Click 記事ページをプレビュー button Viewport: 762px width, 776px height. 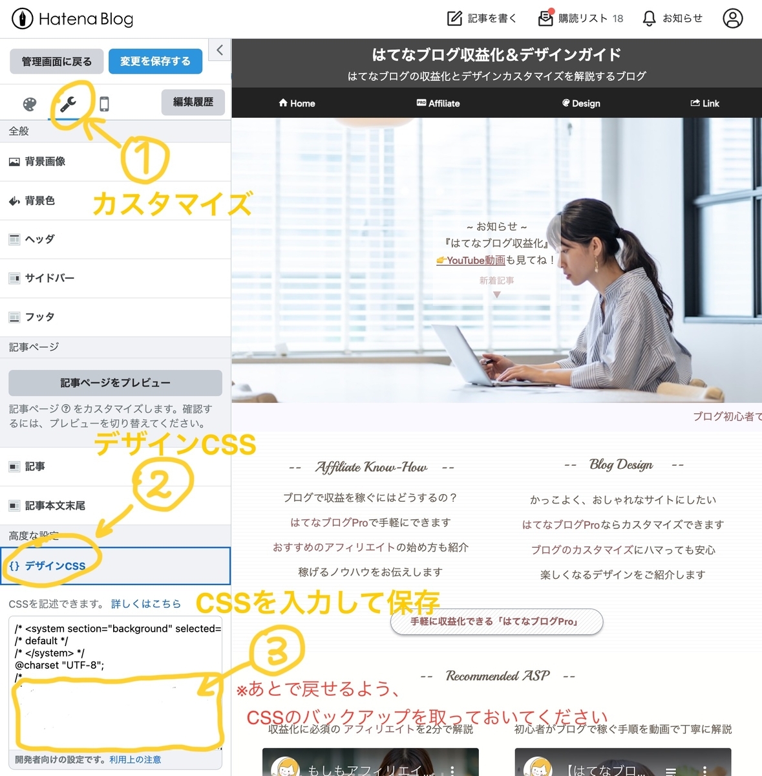pos(115,383)
